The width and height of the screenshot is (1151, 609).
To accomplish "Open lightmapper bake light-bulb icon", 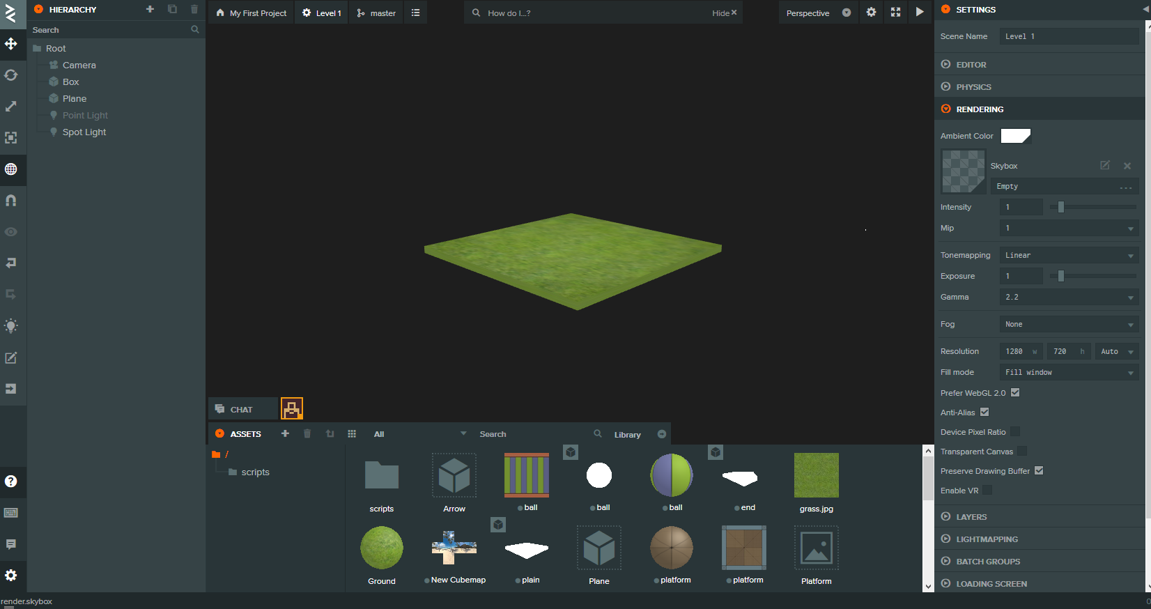I will (11, 326).
